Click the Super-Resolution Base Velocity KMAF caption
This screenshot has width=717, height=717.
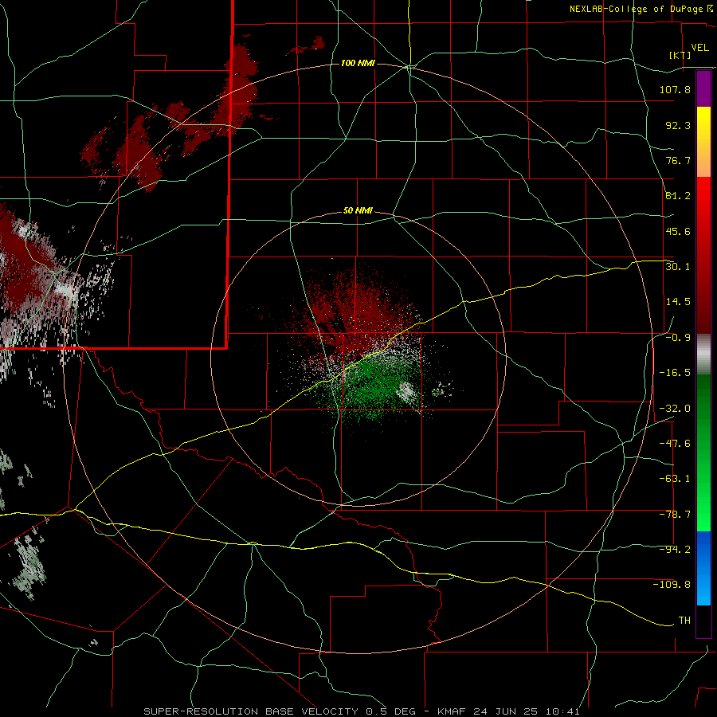coord(362,711)
